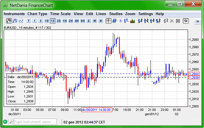Click the 1,2939 price label
Image resolution: width=204 pixels, height=128 pixels.
194,77
